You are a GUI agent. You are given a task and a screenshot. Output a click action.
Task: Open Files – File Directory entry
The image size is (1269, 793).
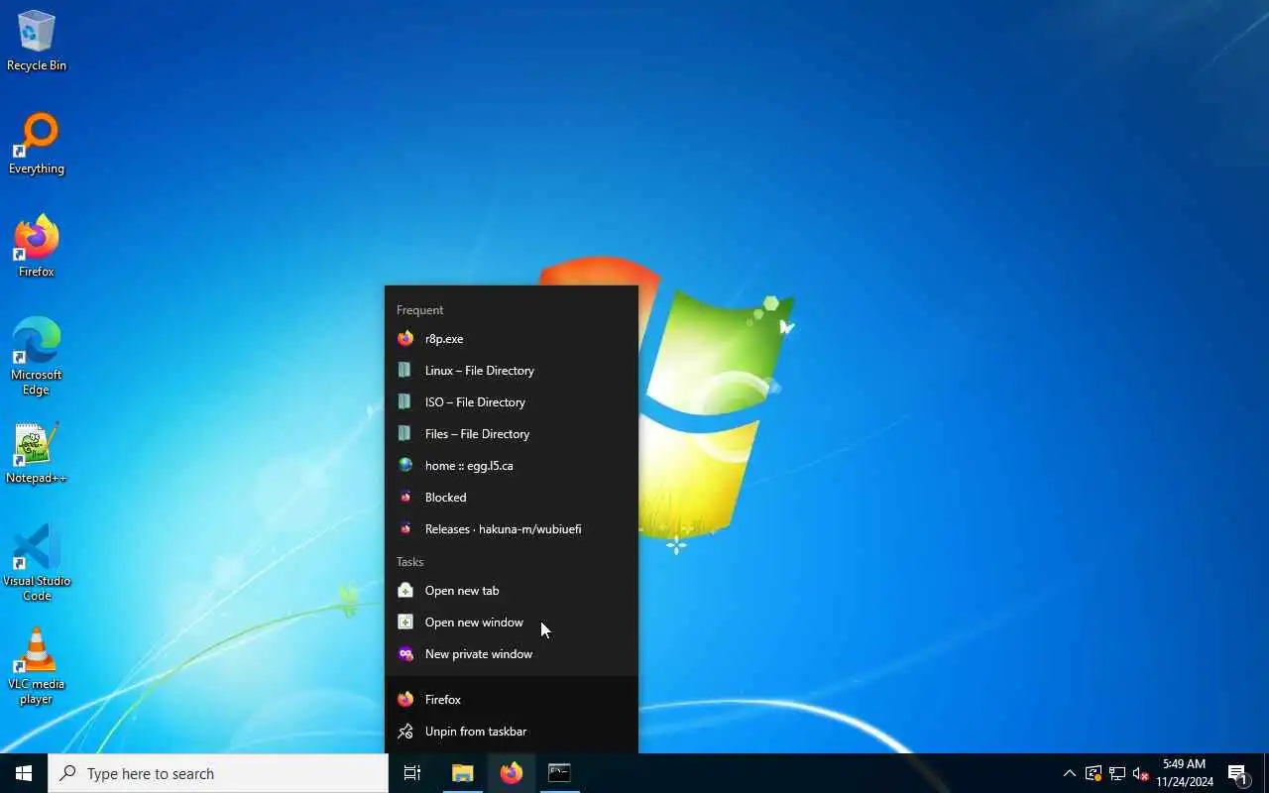(x=512, y=434)
